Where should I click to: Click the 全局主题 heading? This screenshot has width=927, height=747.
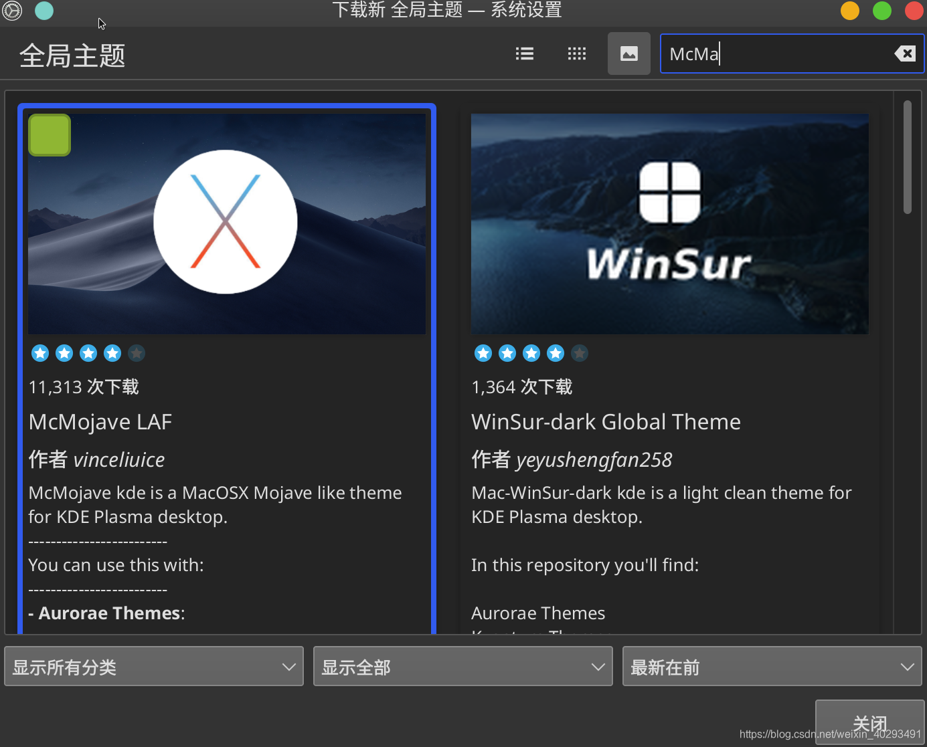tap(72, 56)
